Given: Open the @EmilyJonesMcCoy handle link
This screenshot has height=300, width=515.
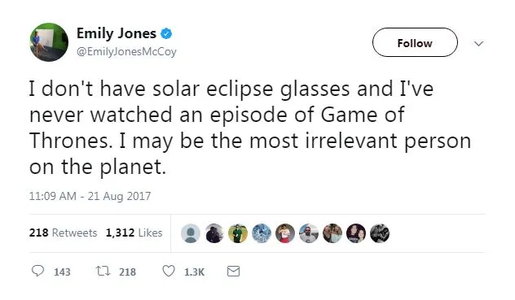Looking at the screenshot, I should click(x=126, y=51).
